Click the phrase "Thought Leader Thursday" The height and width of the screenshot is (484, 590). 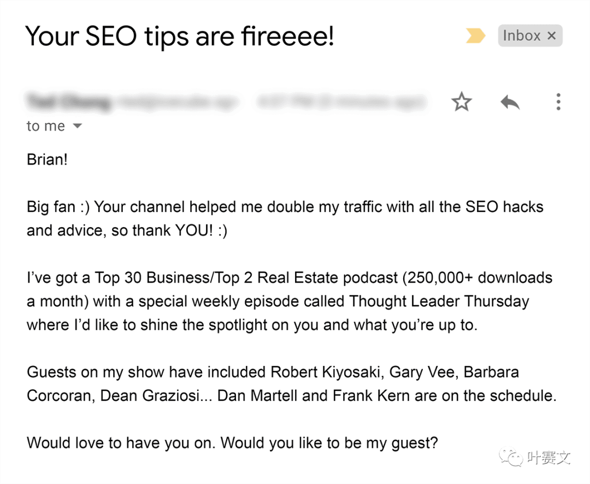coord(439,302)
